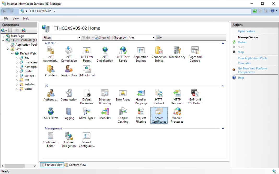Collapse the Management group section

point(223,129)
